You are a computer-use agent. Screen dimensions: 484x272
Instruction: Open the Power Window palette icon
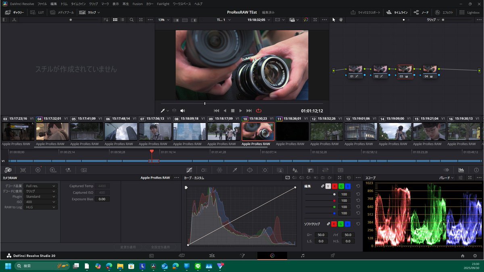coord(250,170)
